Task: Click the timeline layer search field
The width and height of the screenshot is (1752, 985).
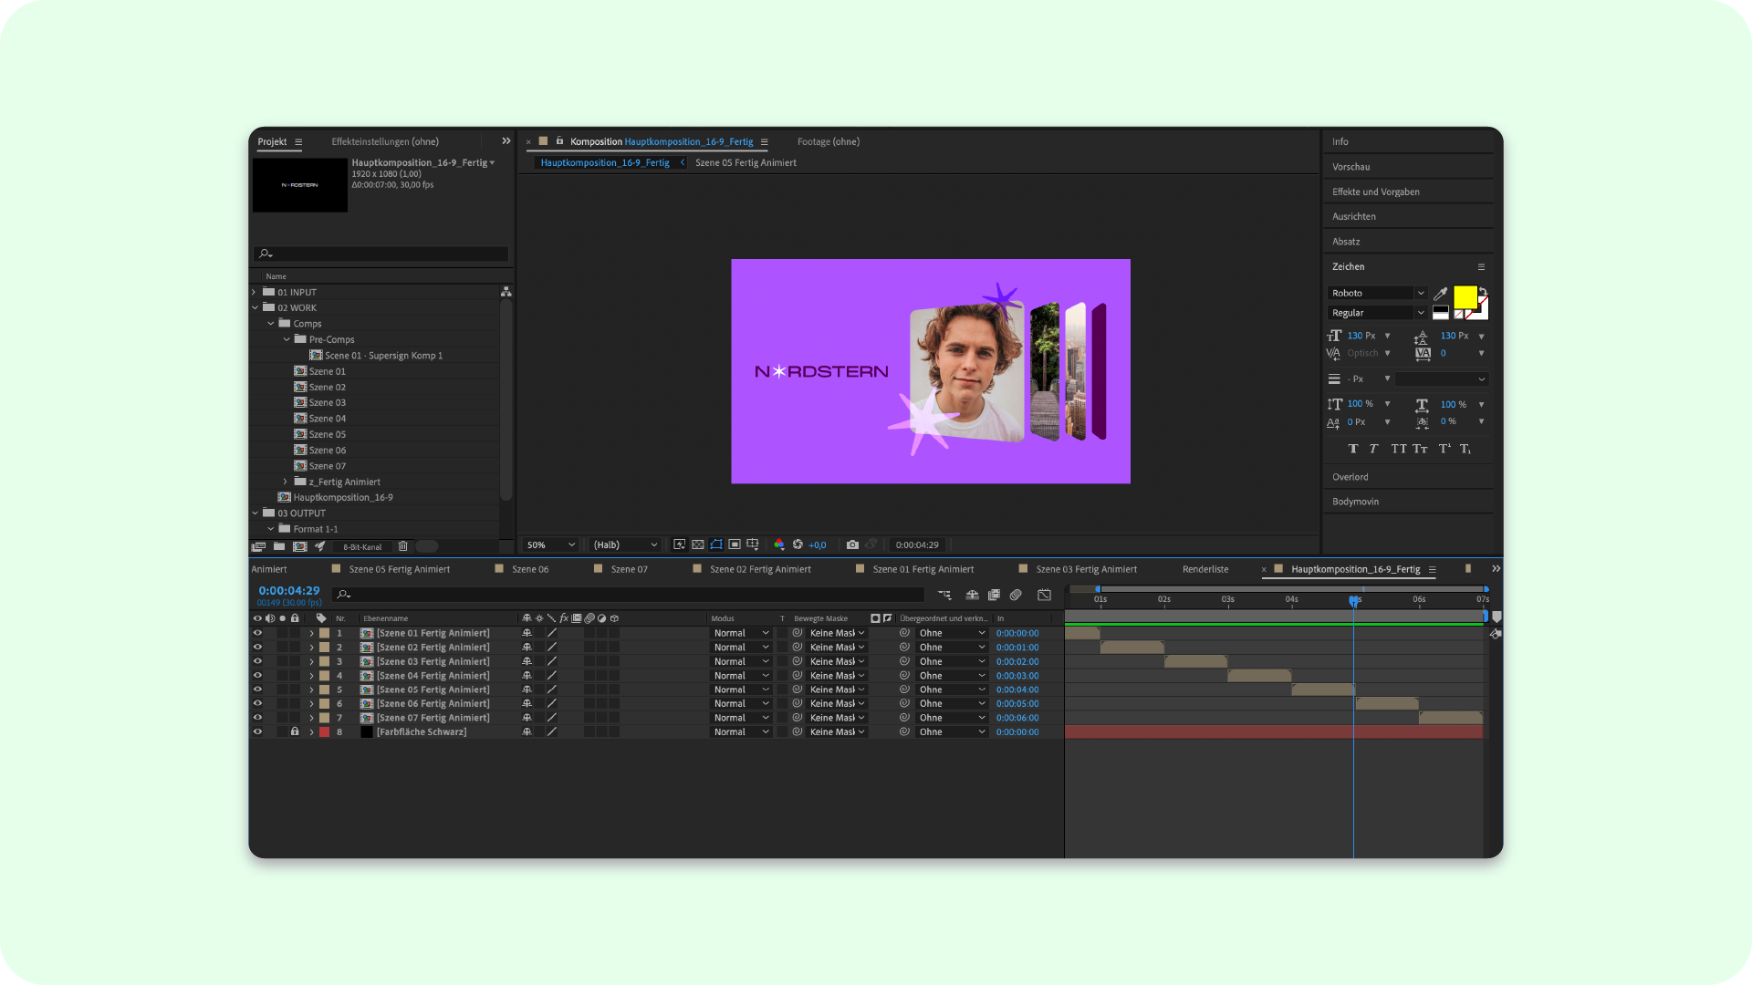Action: coord(630,595)
